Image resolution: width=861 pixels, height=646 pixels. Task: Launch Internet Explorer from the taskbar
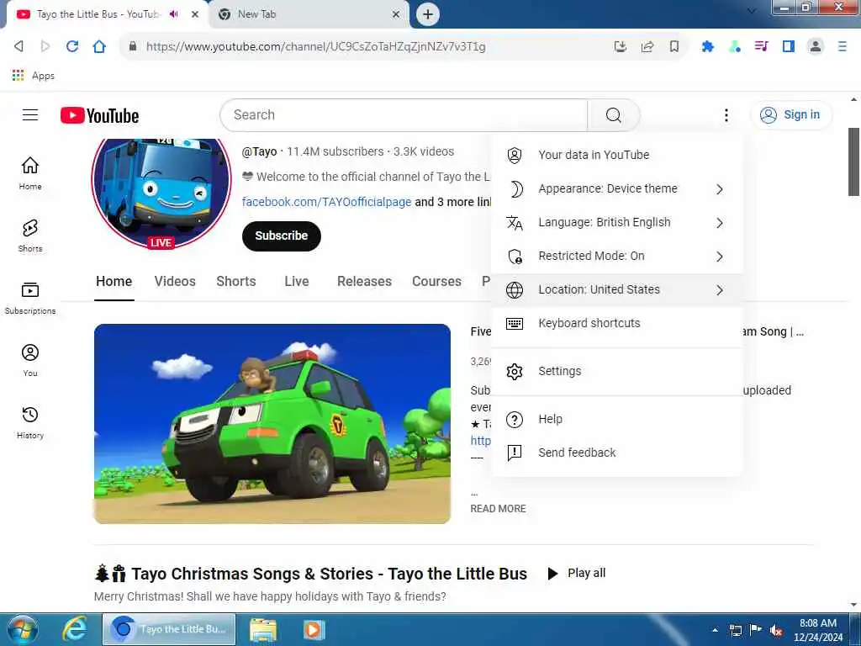[x=74, y=629]
